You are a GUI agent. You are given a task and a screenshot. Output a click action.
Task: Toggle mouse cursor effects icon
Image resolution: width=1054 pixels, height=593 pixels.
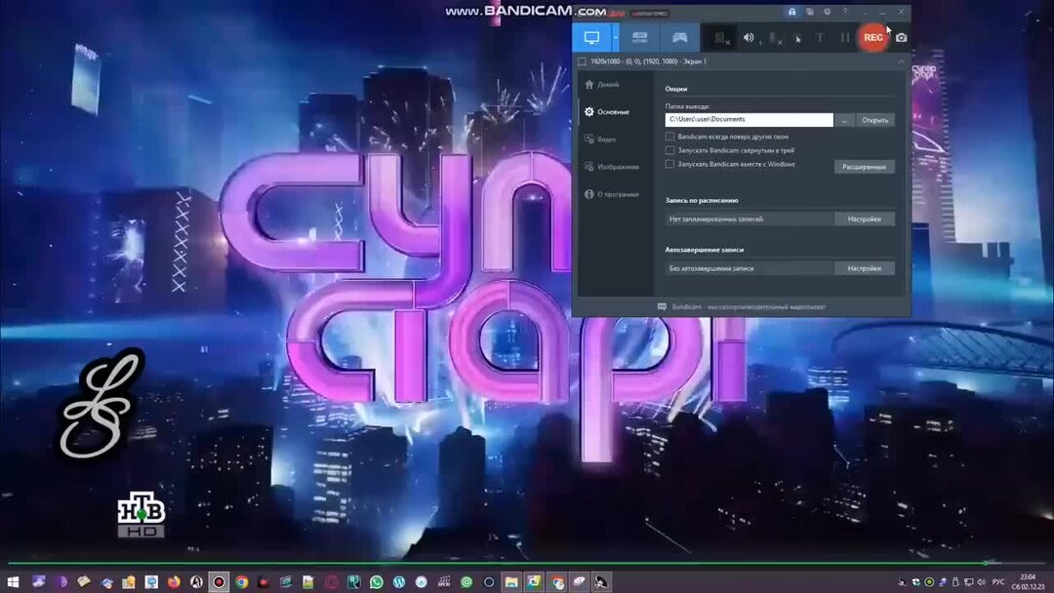798,38
